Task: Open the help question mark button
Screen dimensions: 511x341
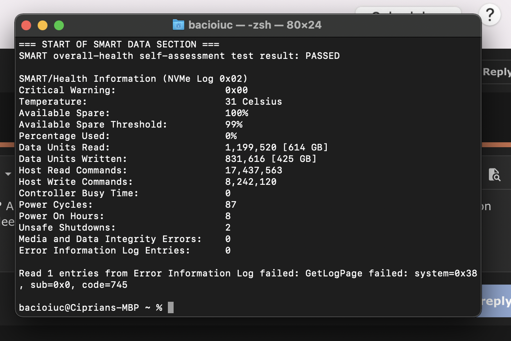Action: coord(489,15)
